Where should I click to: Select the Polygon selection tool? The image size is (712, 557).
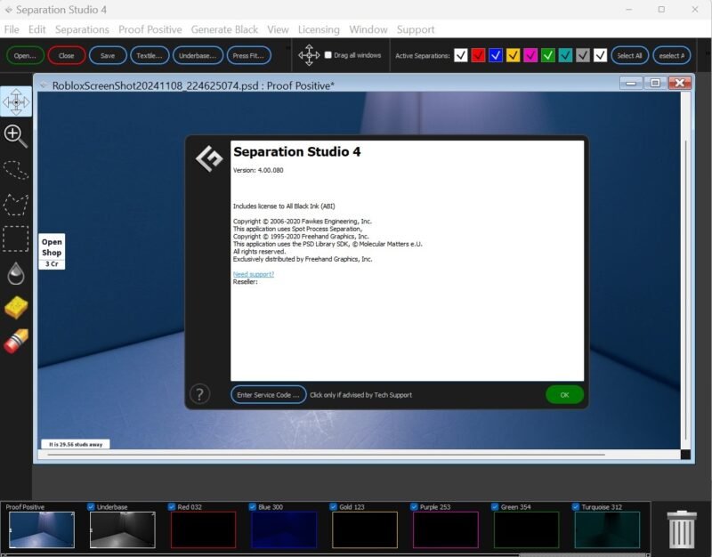coord(16,205)
